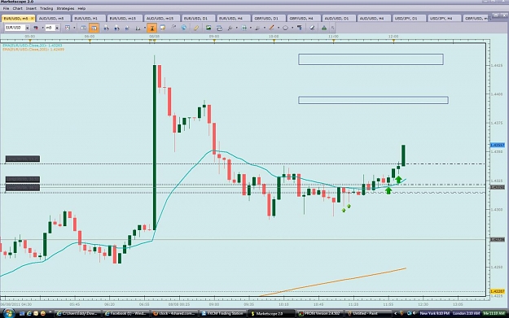Click the second icon of the indicator group

[x=116, y=28]
